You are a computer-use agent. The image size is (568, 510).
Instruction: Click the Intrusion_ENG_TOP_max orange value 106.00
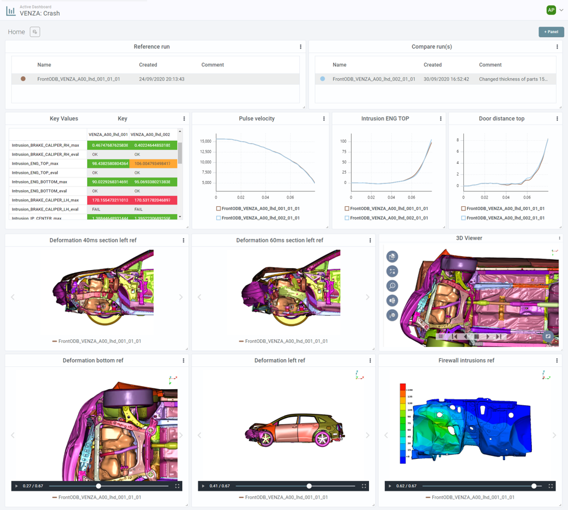[x=153, y=164]
